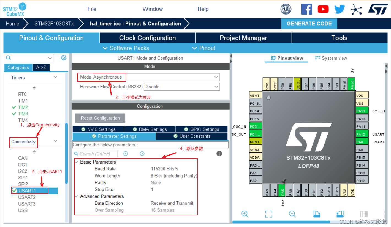The image size is (391, 227).
Task: Open the 10-year anniversary badge
Action: (x=286, y=9)
